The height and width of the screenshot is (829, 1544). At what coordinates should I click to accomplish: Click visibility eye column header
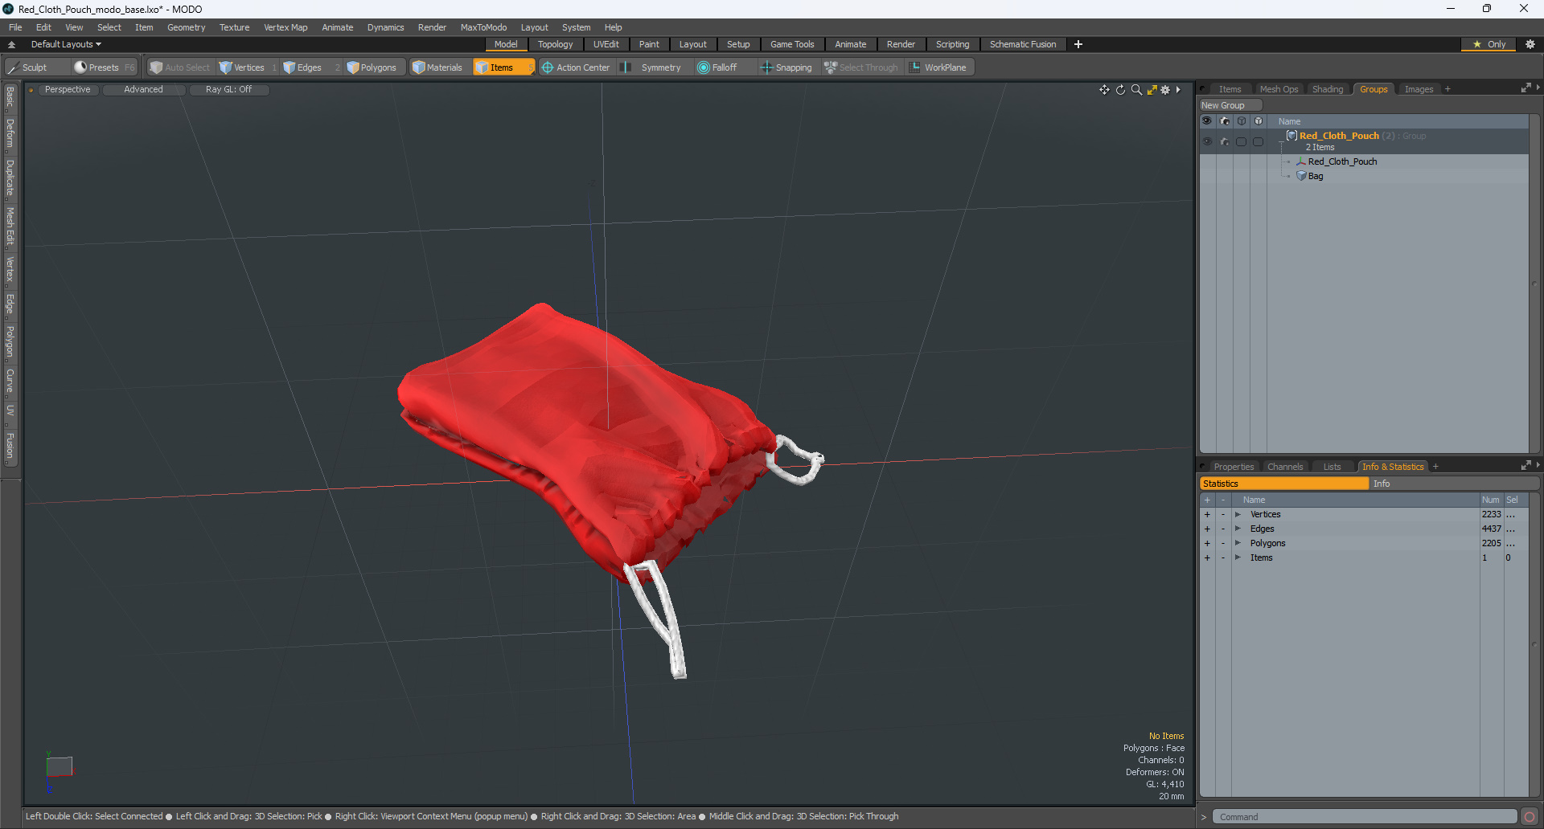pos(1207,121)
